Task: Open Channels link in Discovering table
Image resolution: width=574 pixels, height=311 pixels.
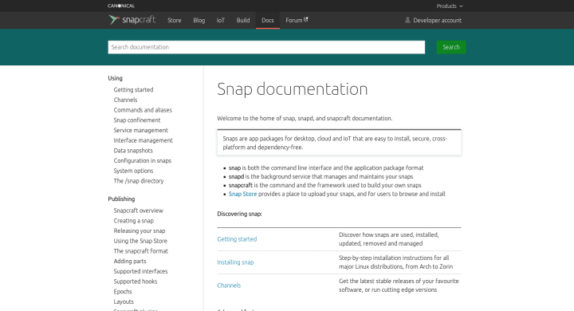Action: coord(229,285)
